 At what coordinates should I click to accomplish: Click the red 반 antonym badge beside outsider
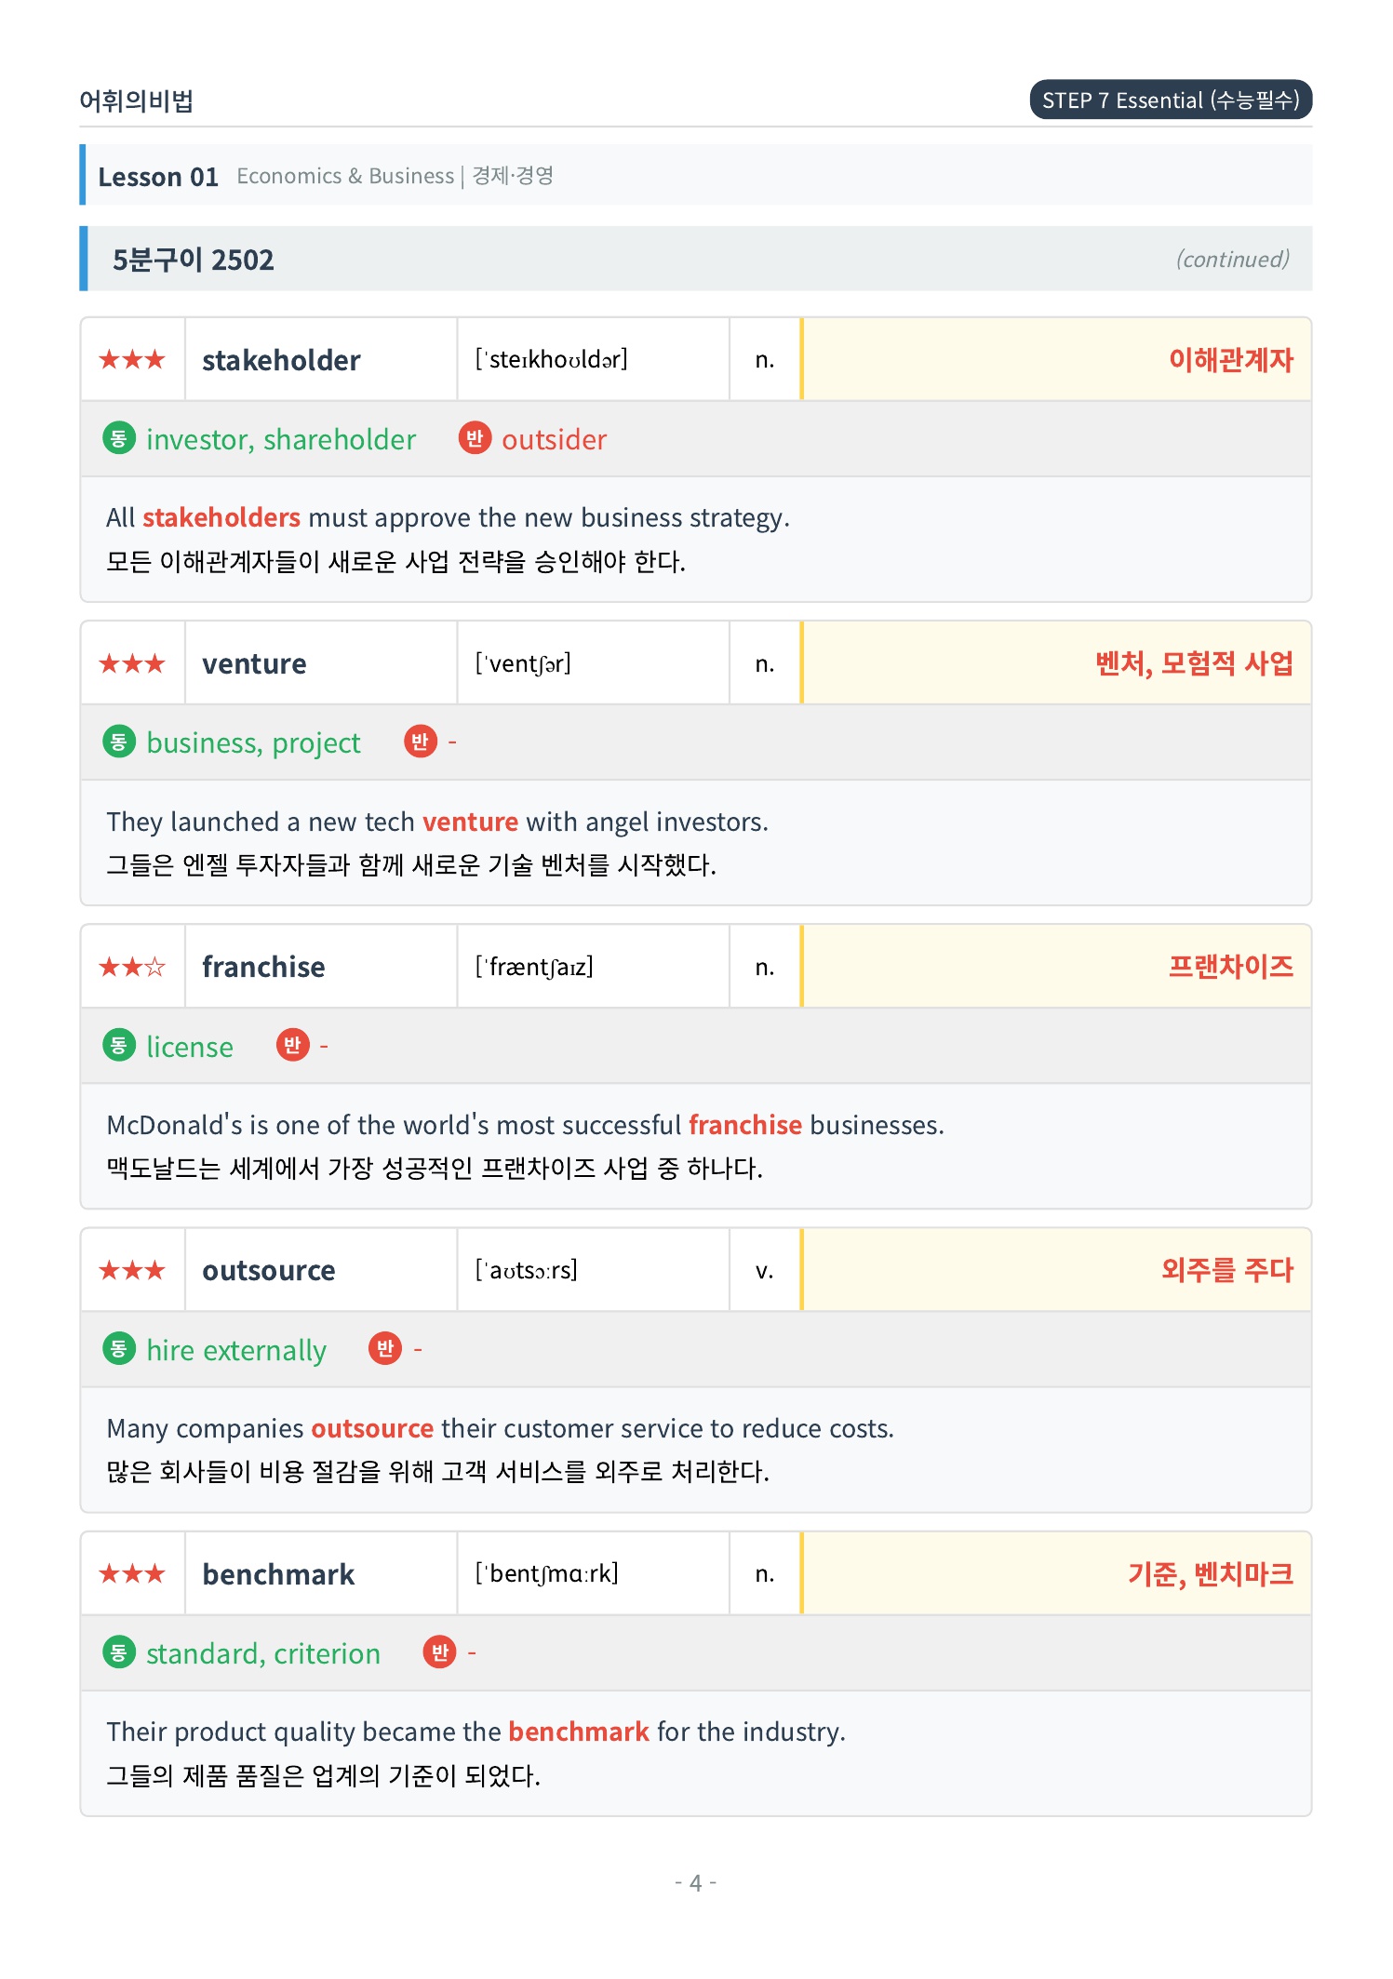[475, 438]
